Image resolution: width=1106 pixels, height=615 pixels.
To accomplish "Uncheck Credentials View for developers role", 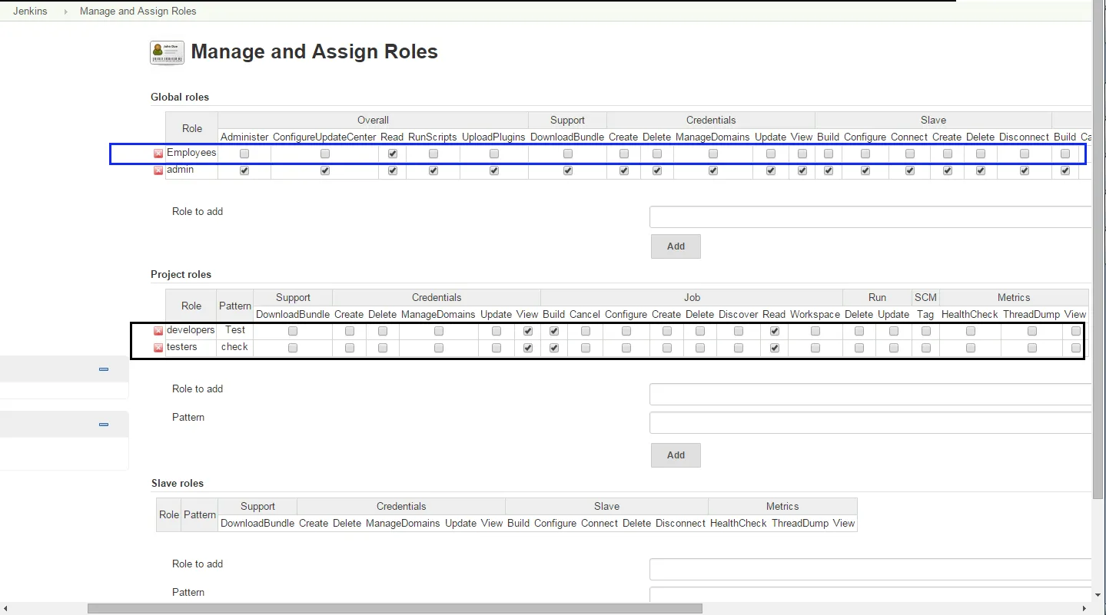I will pyautogui.click(x=528, y=331).
